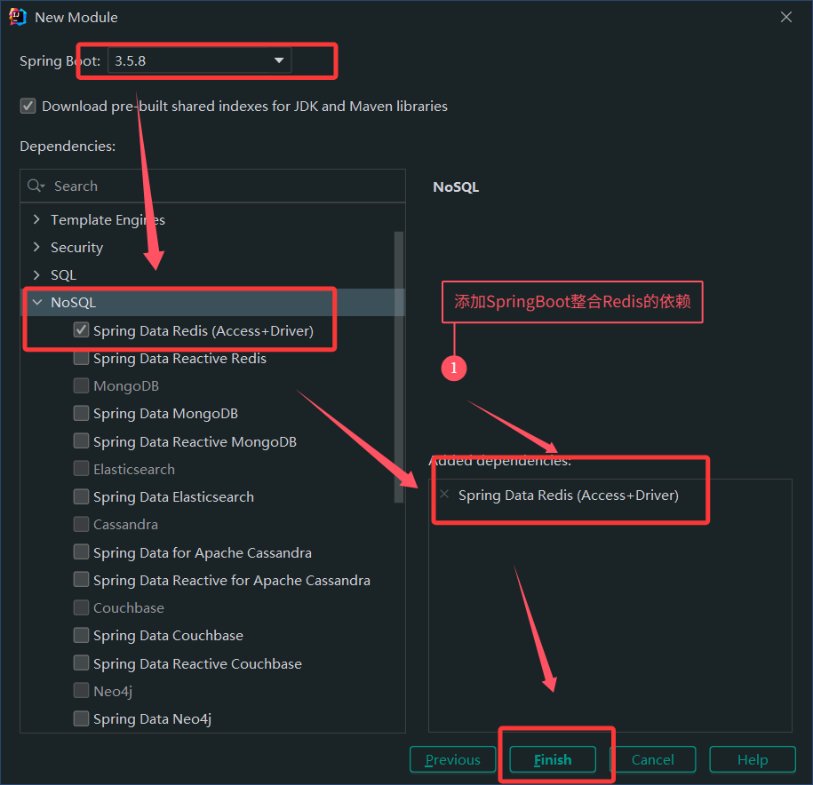Image resolution: width=813 pixels, height=785 pixels.
Task: Collapse the NoSQL tree node
Action: 36,303
